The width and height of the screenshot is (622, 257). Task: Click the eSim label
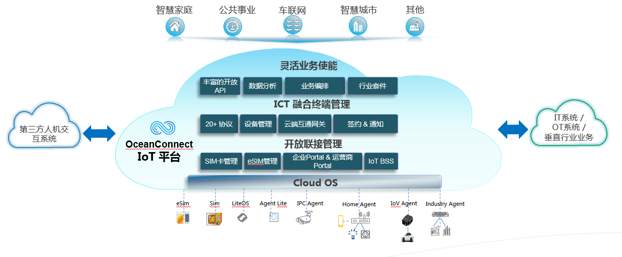[x=183, y=204]
